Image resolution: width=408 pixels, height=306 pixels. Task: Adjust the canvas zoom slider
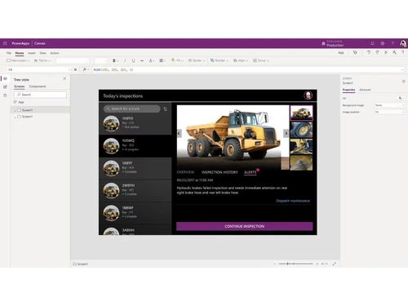tap(295, 264)
